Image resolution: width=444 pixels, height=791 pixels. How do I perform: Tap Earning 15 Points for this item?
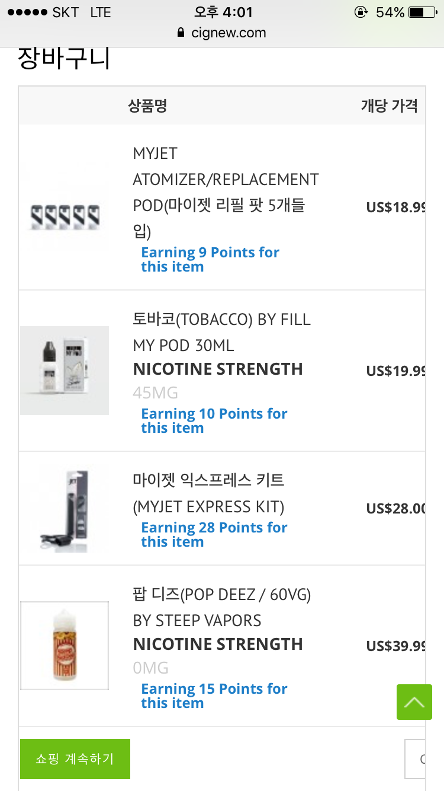(x=214, y=696)
